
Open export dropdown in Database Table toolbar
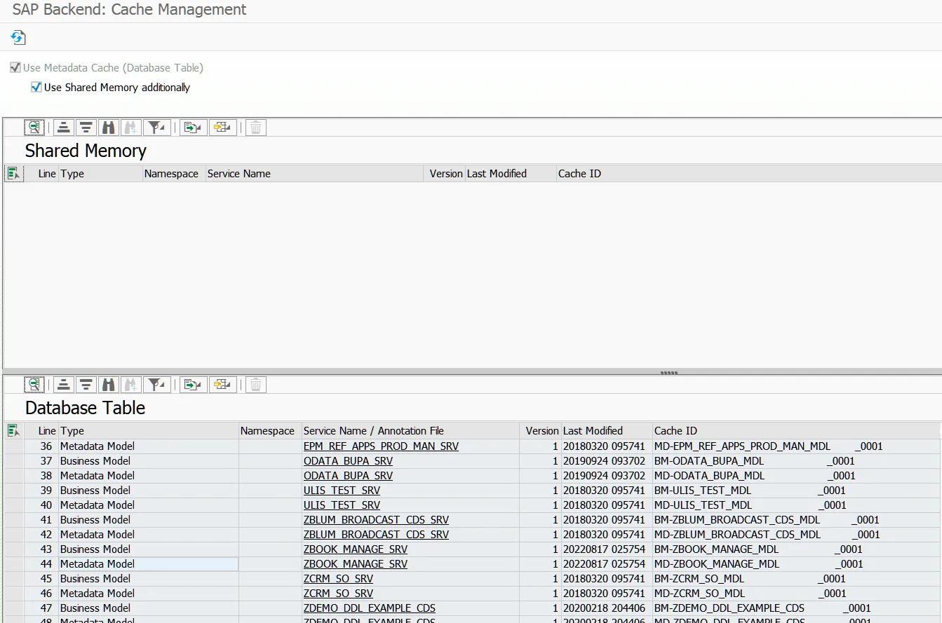pyautogui.click(x=194, y=385)
